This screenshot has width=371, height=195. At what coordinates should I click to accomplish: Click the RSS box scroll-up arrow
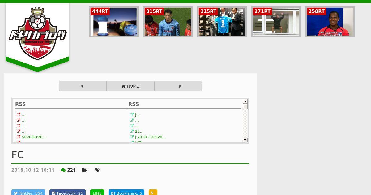[x=245, y=102]
